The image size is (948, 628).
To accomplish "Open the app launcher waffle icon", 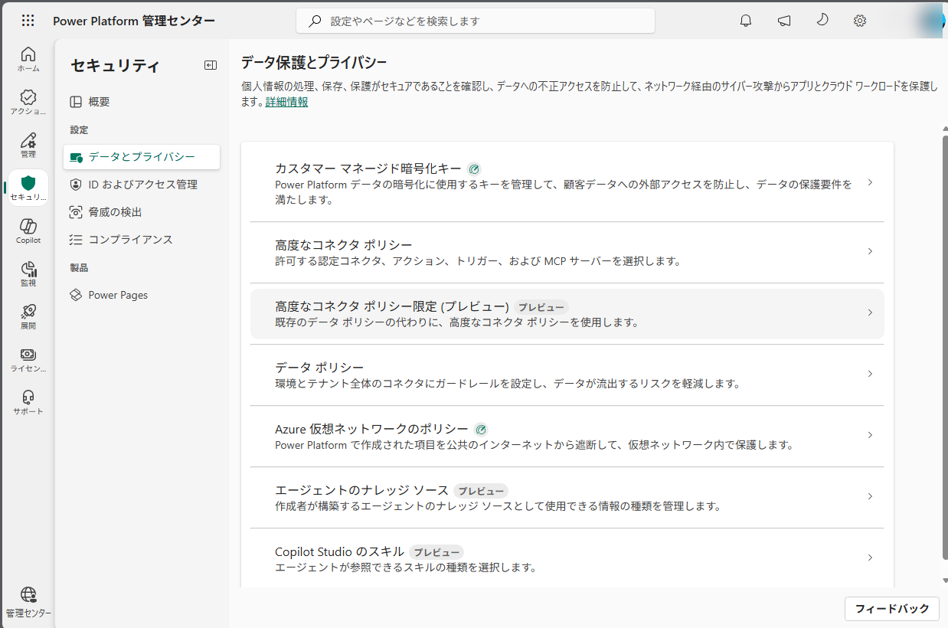I will click(28, 21).
